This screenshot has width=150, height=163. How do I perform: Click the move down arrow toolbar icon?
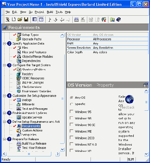pyautogui.click(x=56, y=20)
